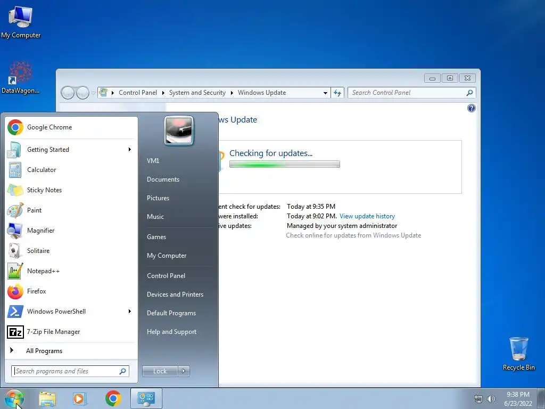The height and width of the screenshot is (409, 545).
Task: Click Search Control Panel field
Action: click(411, 93)
